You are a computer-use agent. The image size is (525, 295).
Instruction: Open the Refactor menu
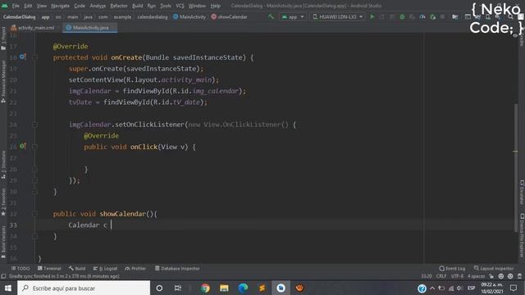click(x=119, y=6)
